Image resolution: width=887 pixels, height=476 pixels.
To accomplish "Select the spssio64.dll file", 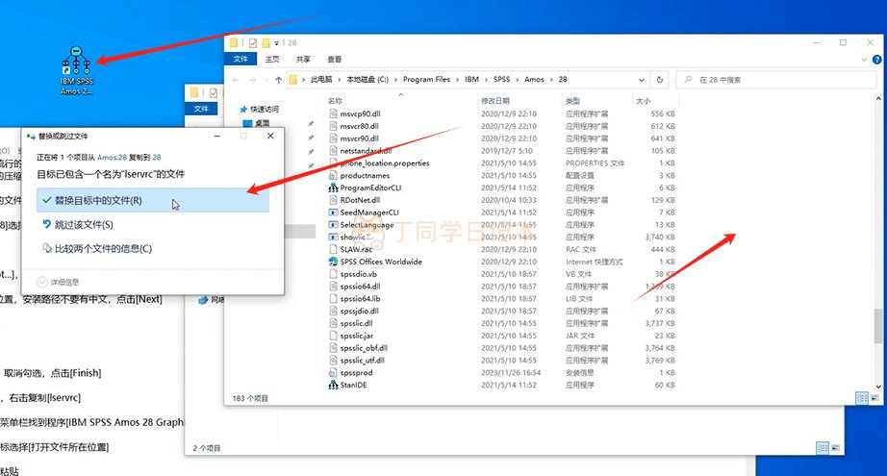I will click(360, 287).
